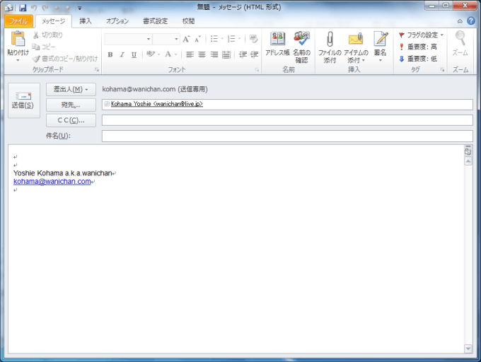Minimize the ribbon with the caret icon
This screenshot has width=481, height=362.
[x=460, y=21]
